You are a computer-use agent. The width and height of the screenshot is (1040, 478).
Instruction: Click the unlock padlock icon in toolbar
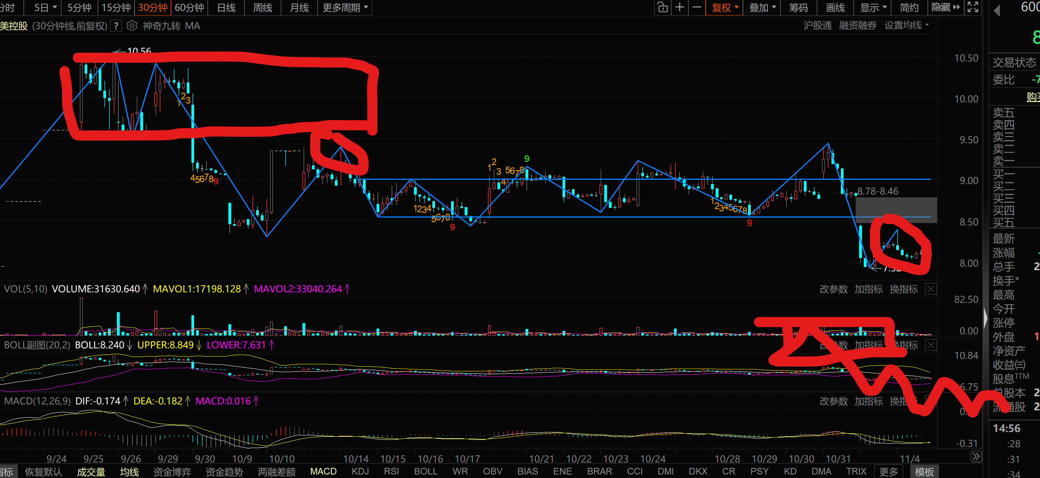point(662,7)
